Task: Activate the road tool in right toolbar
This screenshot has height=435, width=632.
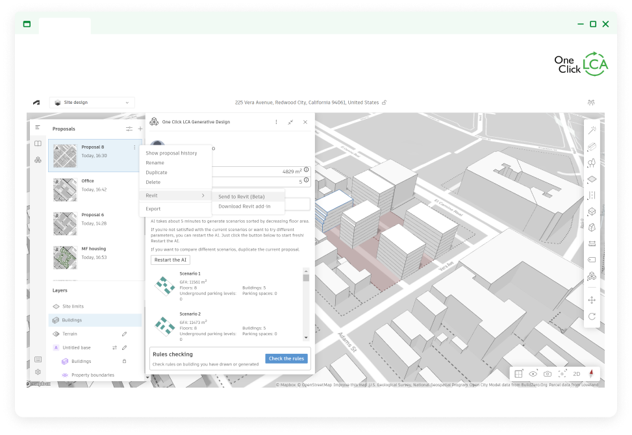Action: pyautogui.click(x=592, y=195)
